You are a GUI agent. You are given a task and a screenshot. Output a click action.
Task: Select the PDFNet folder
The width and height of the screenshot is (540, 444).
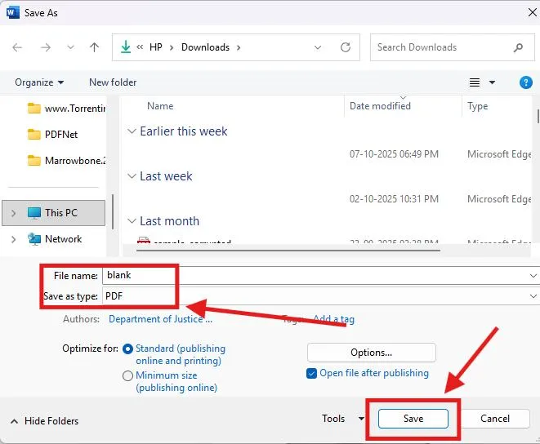(x=62, y=135)
